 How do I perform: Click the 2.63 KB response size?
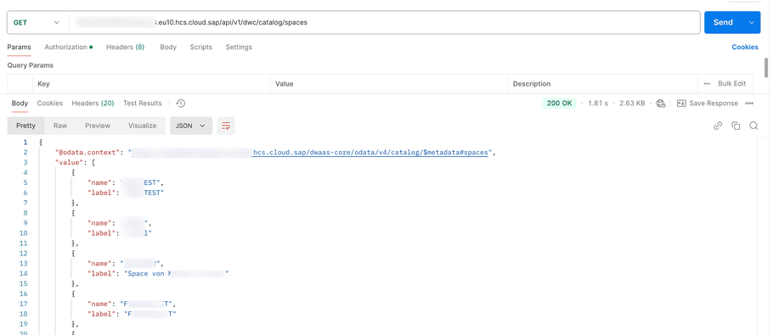pyautogui.click(x=632, y=103)
